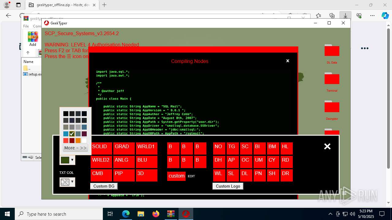The width and height of the screenshot is (392, 220).
Task: Select the ANLG background option
Action: pyautogui.click(x=124, y=162)
